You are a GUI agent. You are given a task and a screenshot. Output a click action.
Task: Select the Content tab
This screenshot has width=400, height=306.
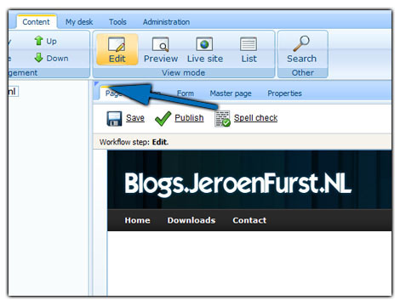[x=36, y=22]
